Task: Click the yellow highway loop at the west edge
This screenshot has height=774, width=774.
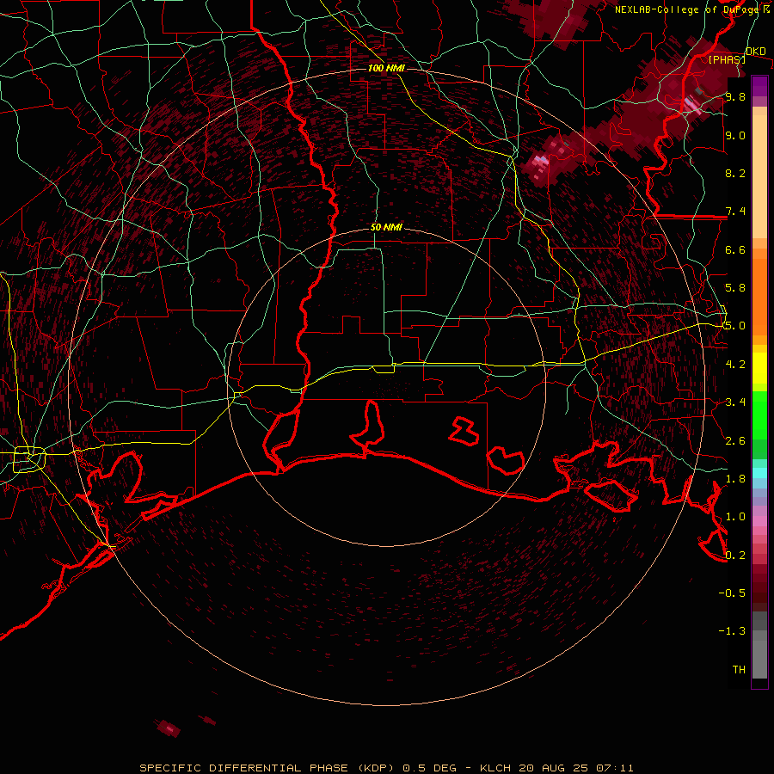Action: 29,459
